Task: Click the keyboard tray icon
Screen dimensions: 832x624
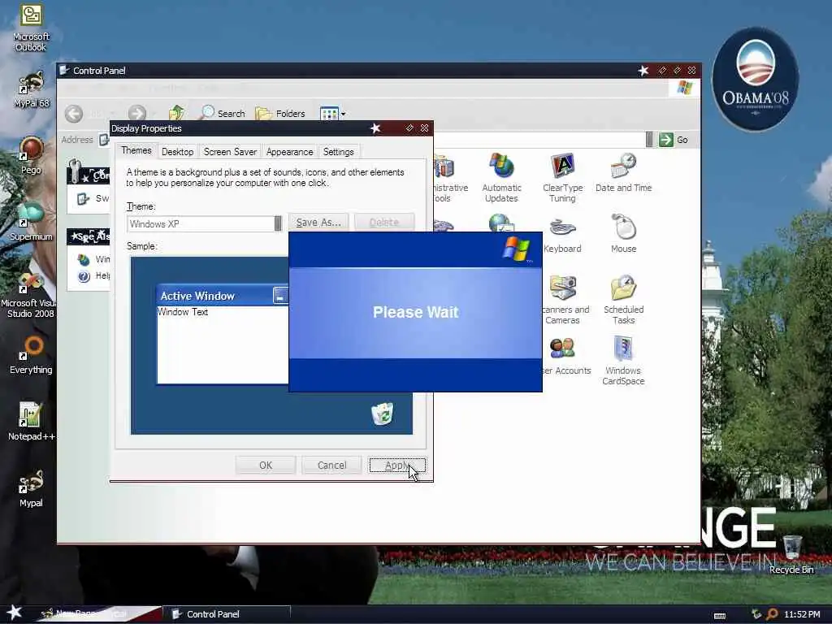Action: point(720,616)
